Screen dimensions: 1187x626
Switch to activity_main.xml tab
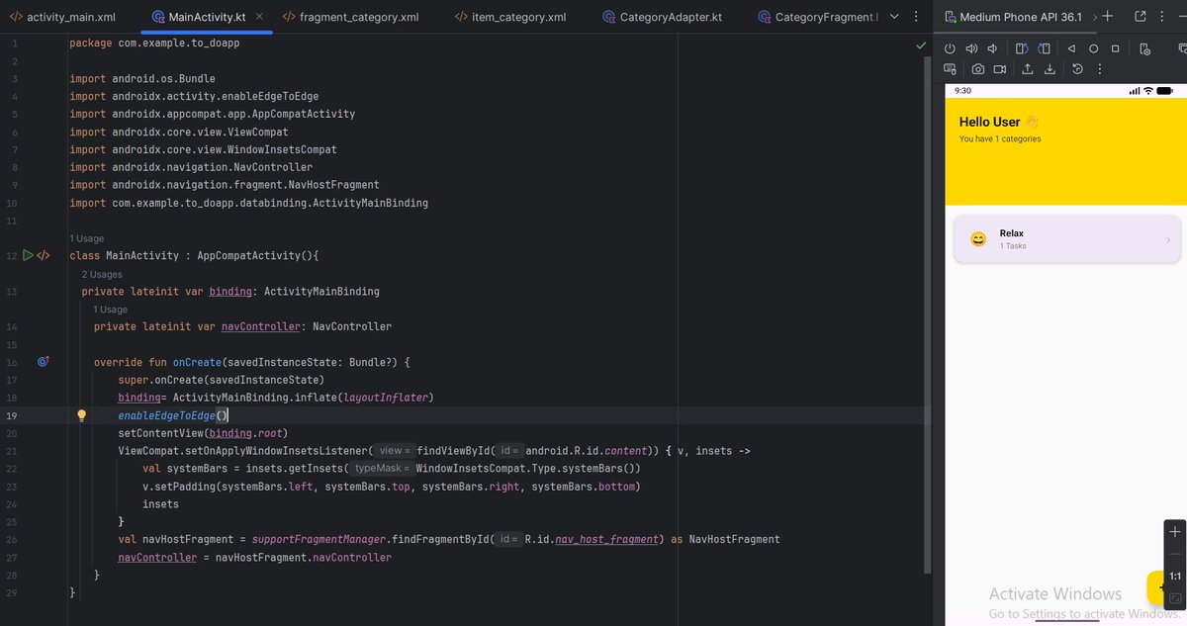(x=62, y=17)
